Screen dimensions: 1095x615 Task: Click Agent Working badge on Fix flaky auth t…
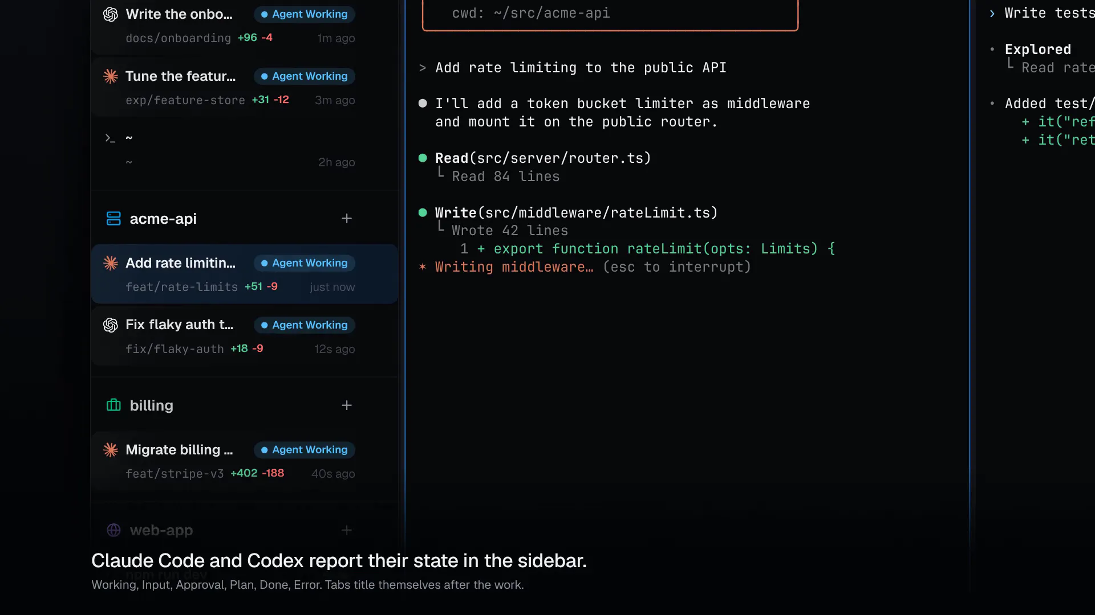304,325
